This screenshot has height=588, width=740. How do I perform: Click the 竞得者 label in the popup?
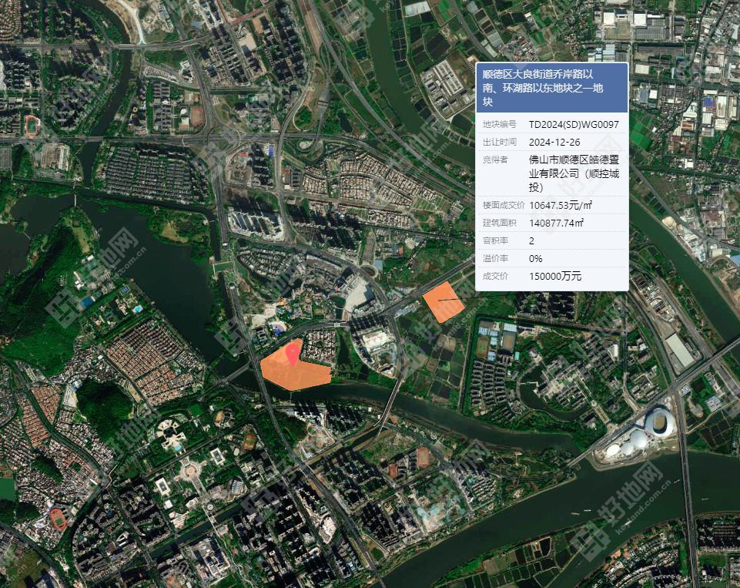tap(495, 160)
